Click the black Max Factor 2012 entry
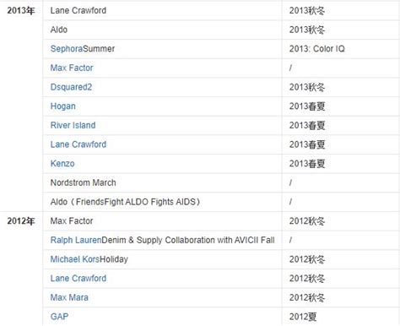This screenshot has width=400, height=326. (72, 221)
